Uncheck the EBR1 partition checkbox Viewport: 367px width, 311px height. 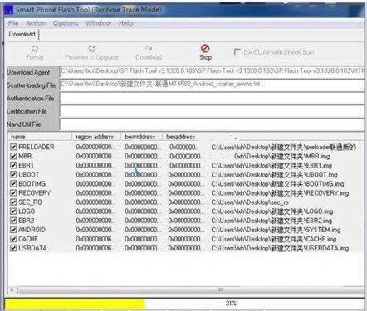(13, 165)
